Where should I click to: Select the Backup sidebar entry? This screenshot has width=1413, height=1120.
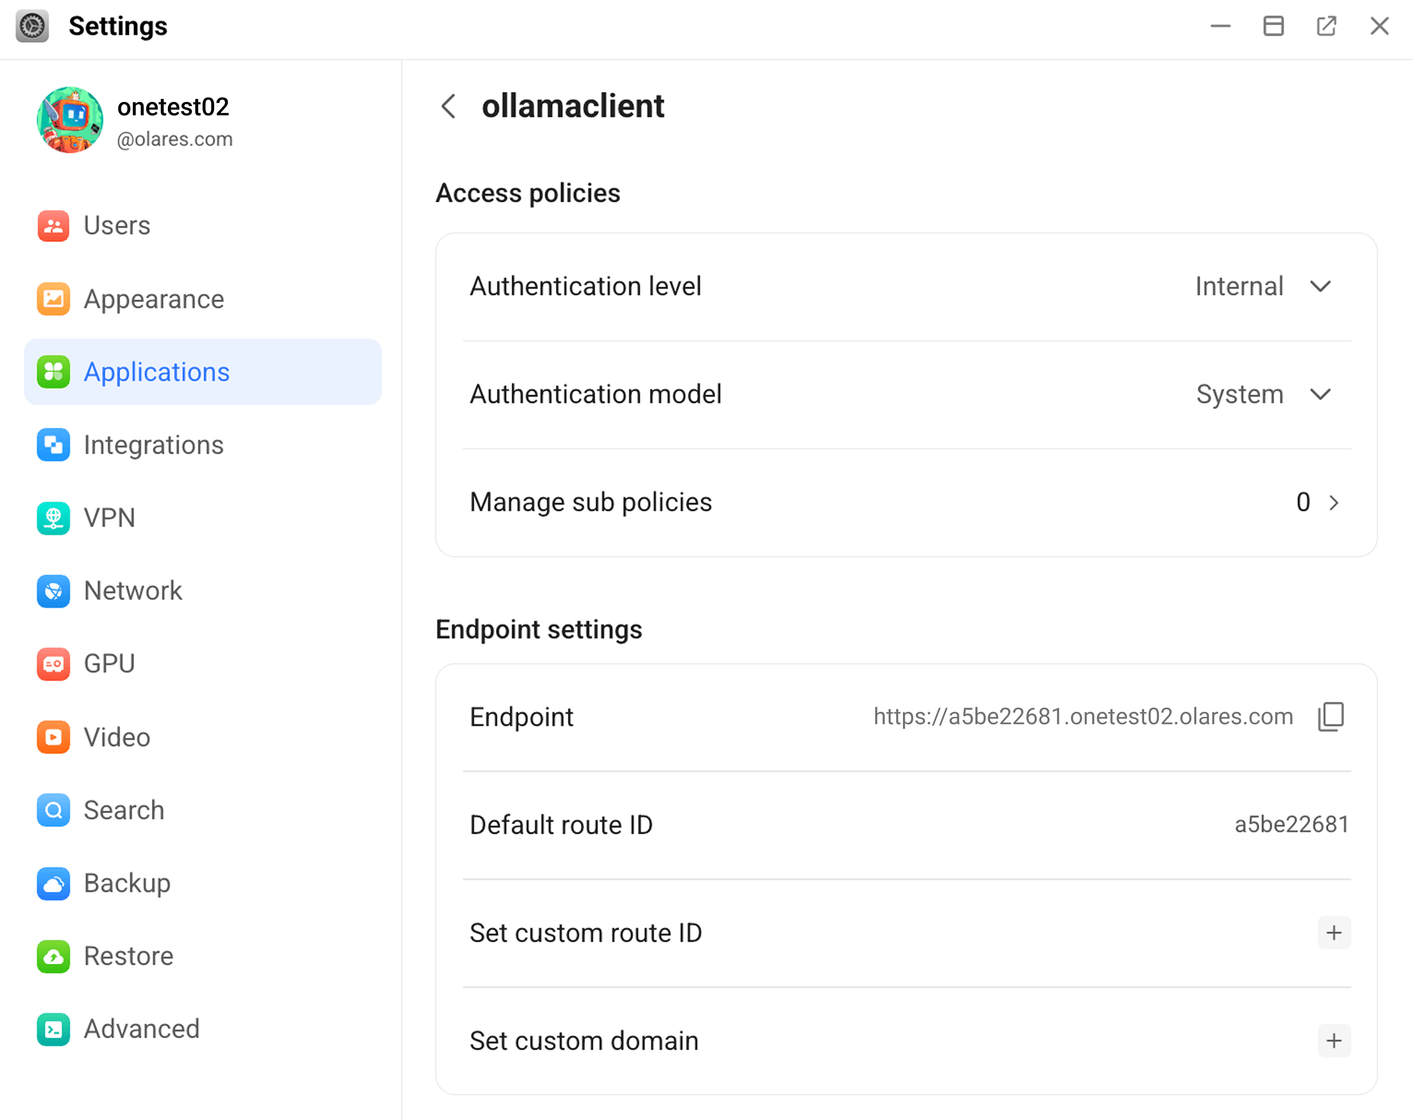click(x=126, y=883)
